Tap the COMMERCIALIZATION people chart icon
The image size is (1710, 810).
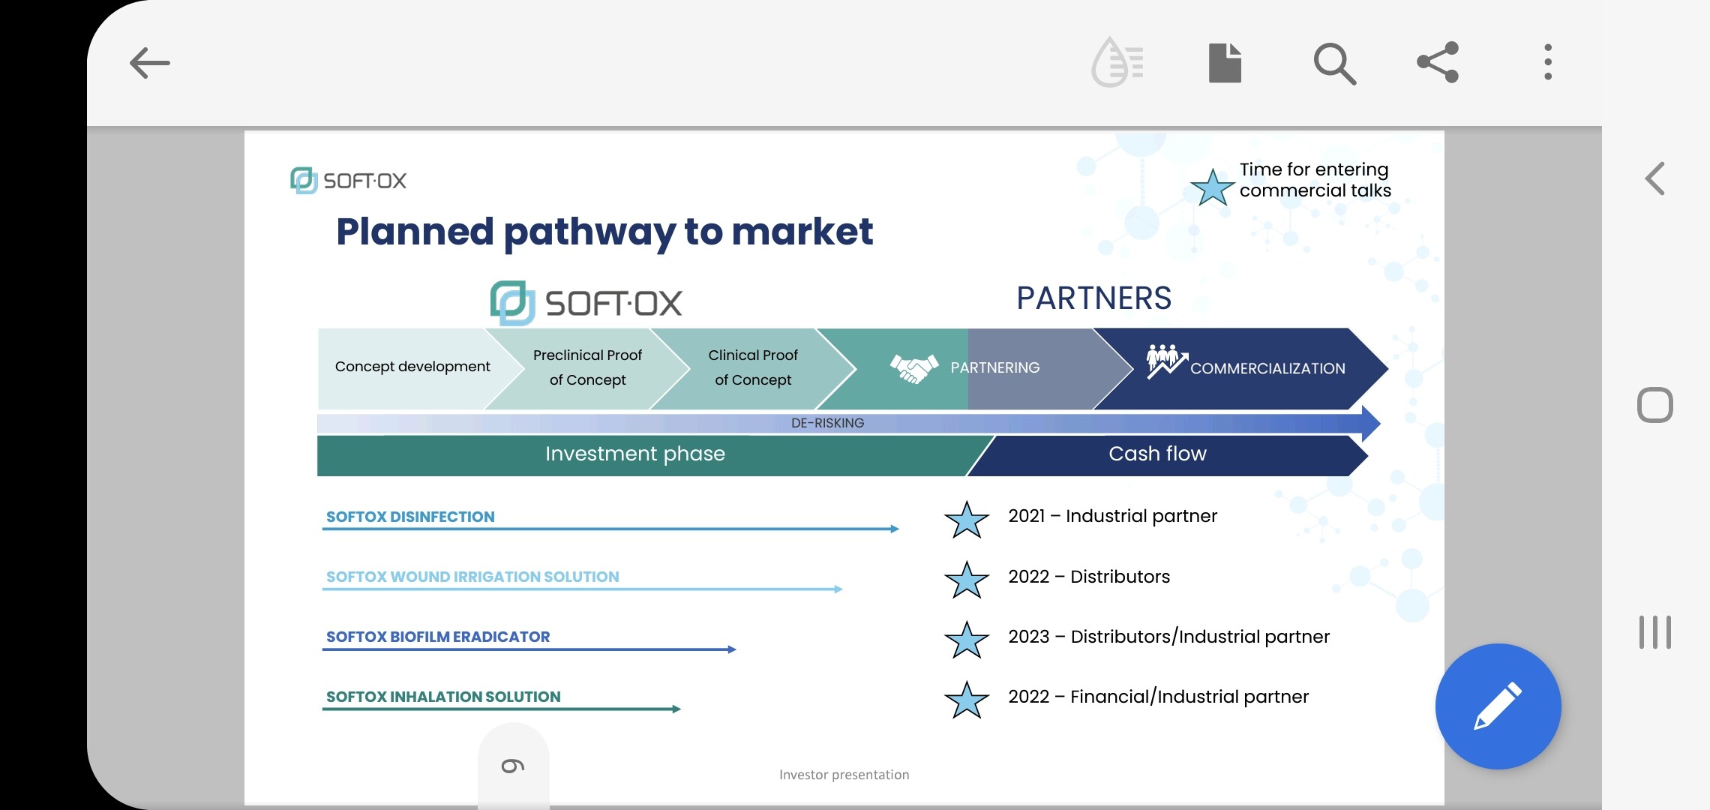pyautogui.click(x=1166, y=361)
